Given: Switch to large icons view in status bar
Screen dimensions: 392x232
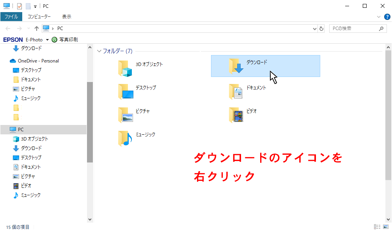Looking at the screenshot, I should (386, 227).
